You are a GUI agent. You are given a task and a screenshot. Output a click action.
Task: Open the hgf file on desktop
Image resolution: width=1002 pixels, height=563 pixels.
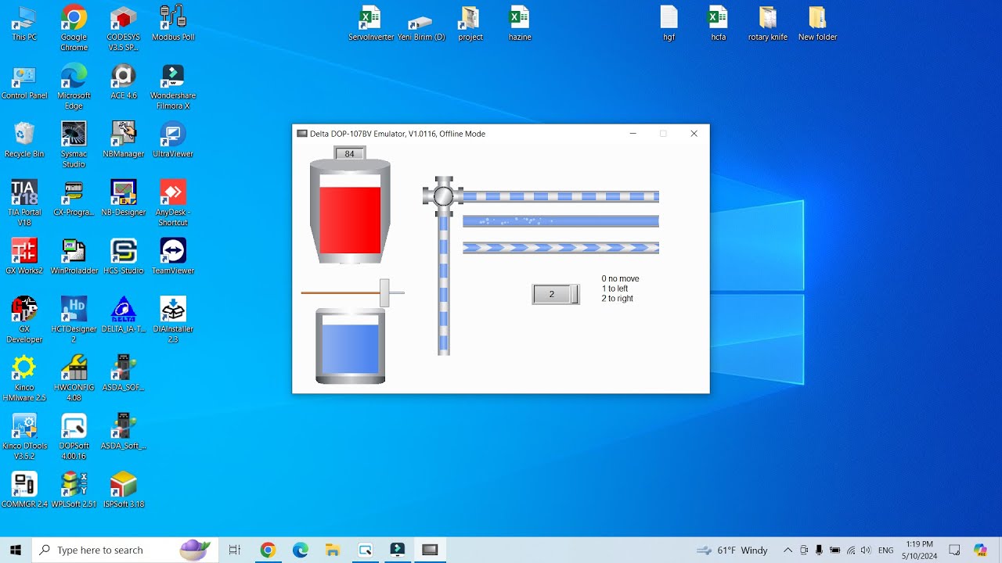click(x=669, y=23)
